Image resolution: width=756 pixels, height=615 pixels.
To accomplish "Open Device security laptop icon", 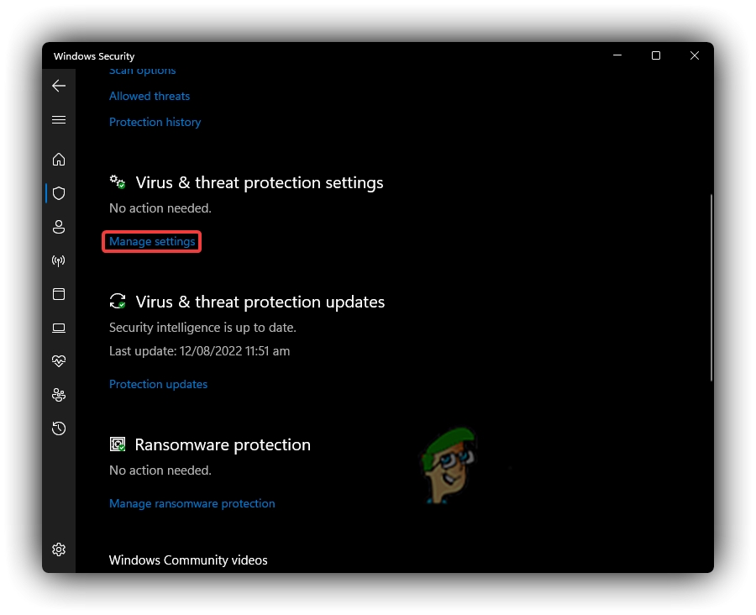I will [x=59, y=328].
